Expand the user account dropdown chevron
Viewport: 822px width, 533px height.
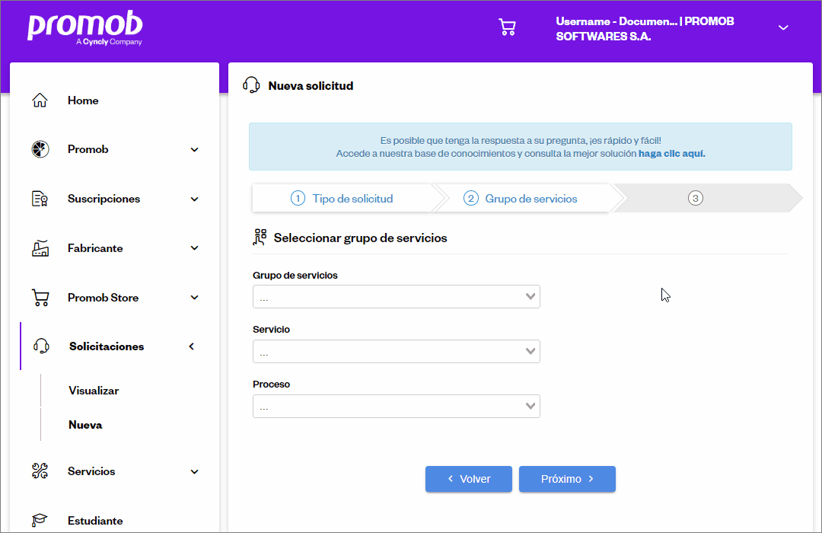pos(783,28)
